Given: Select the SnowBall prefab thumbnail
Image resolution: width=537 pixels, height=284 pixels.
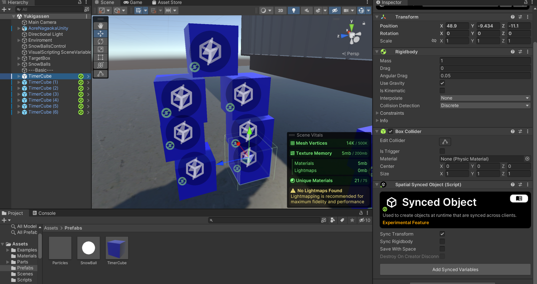Looking at the screenshot, I should pyautogui.click(x=88, y=248).
